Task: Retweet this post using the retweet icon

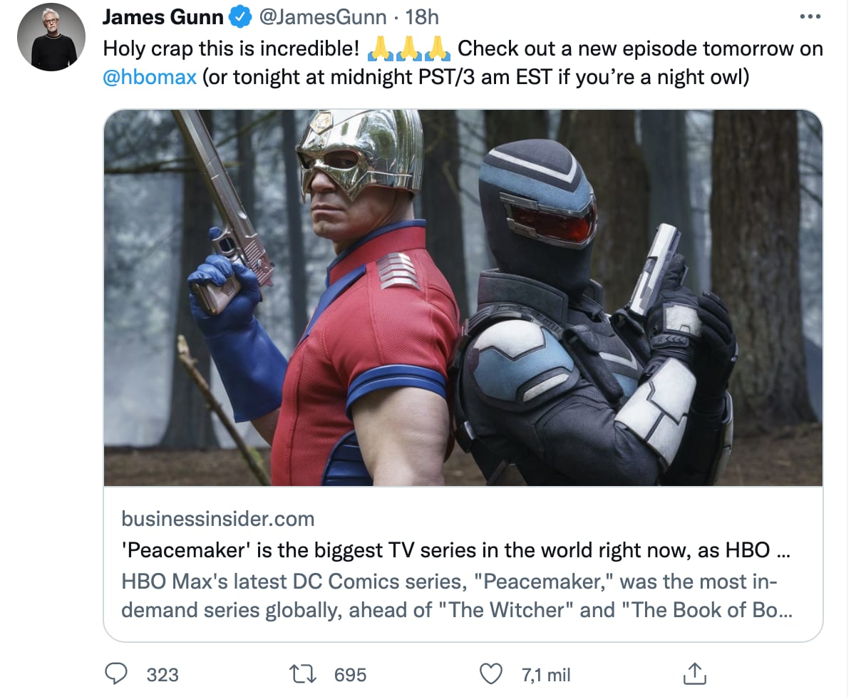Action: tap(304, 674)
